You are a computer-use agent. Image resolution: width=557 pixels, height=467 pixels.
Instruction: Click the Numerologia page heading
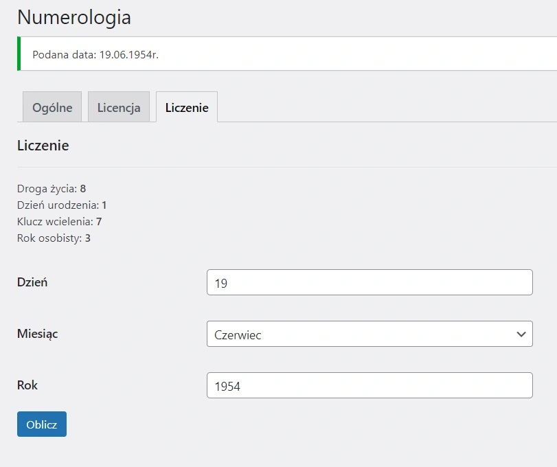(74, 17)
